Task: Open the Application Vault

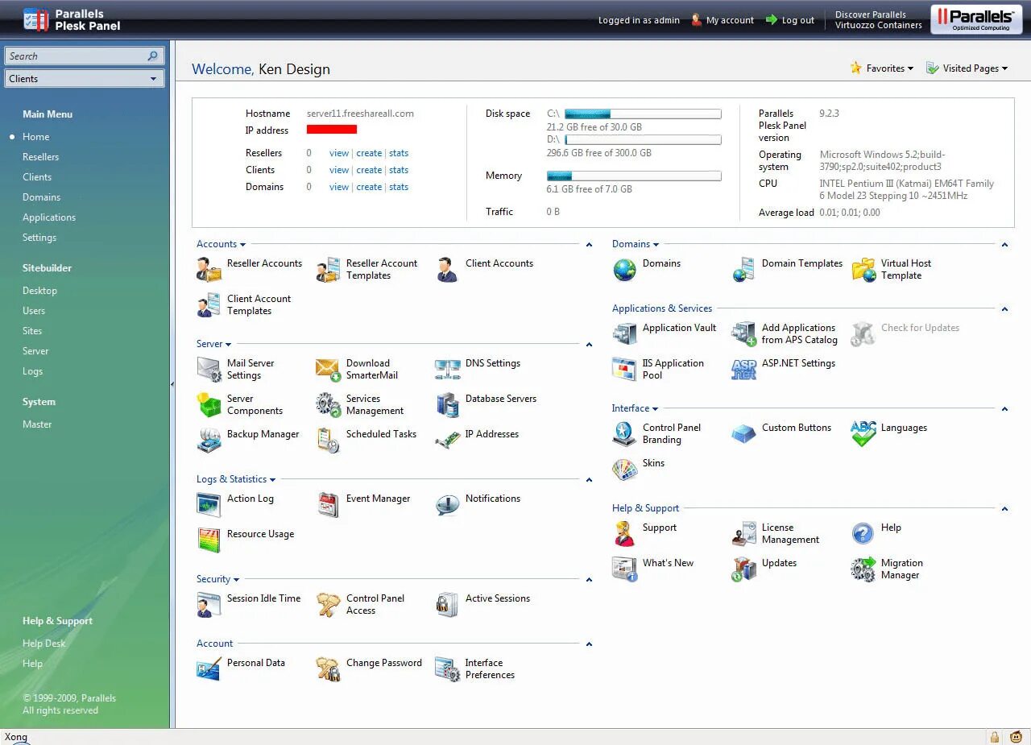Action: pyautogui.click(x=681, y=328)
